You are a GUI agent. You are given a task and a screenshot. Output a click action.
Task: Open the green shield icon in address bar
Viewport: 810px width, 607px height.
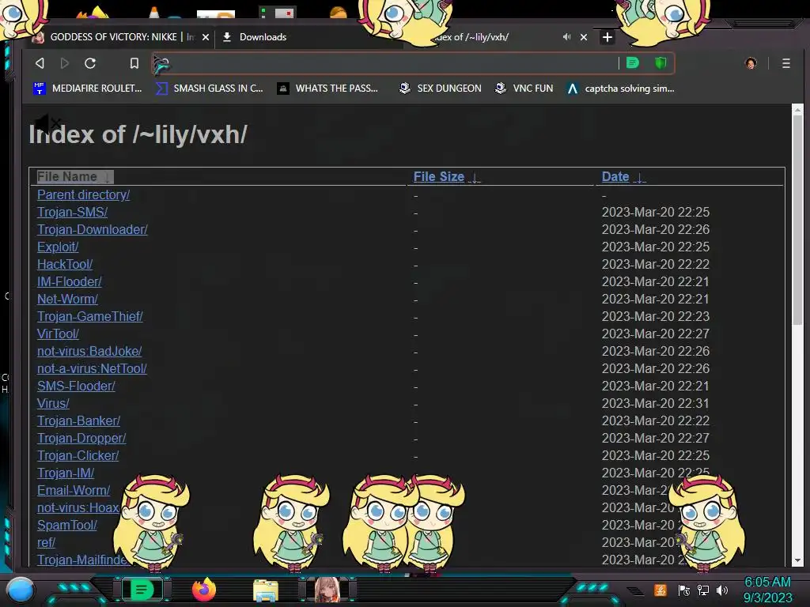(x=660, y=63)
